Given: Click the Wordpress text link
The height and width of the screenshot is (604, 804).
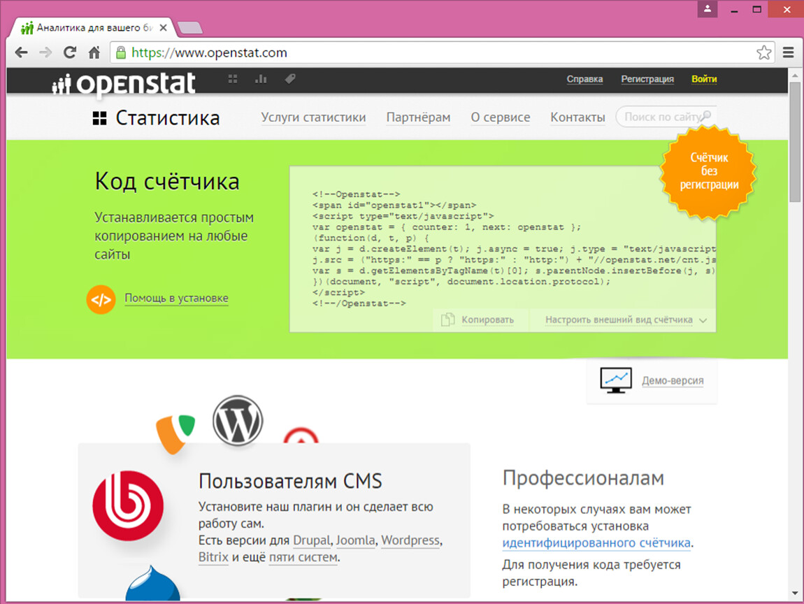Looking at the screenshot, I should click(410, 540).
